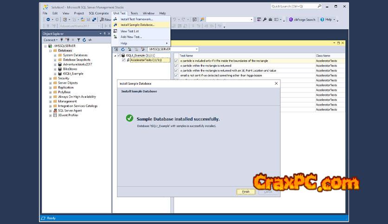Image resolution: width=388 pixels, height=224 pixels.
Task: Click the toolbox icon in main toolbar
Action: pos(271,19)
